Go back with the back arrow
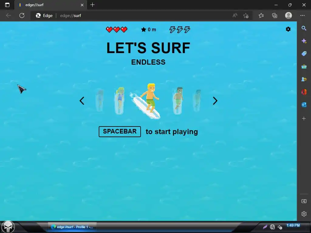Screen dimensions: 311x233 pos(8,15)
